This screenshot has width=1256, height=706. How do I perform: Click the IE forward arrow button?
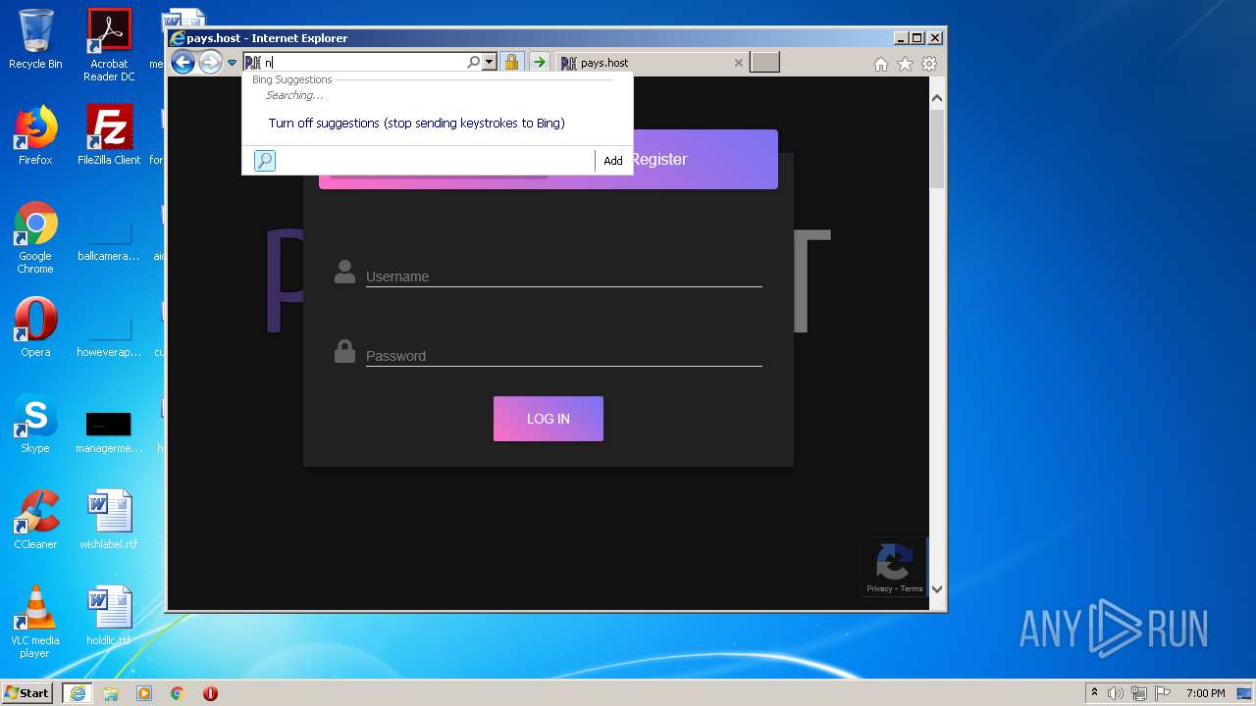[x=210, y=63]
